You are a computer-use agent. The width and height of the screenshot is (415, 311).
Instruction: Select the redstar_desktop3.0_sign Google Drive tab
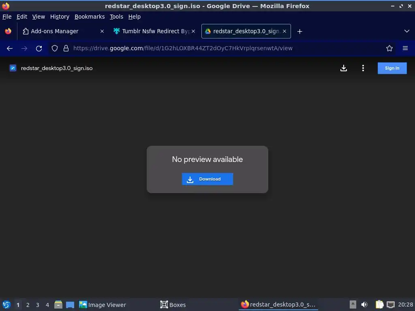pos(246,31)
